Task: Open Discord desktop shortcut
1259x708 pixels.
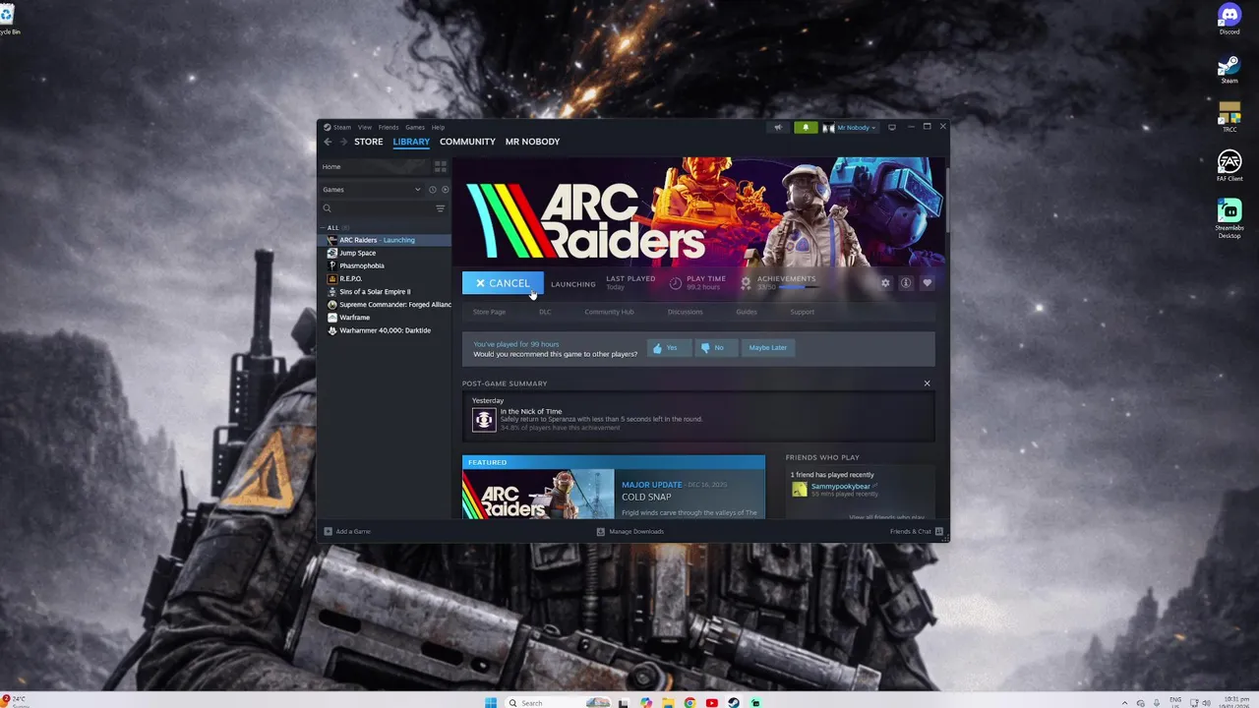Action: (x=1229, y=20)
